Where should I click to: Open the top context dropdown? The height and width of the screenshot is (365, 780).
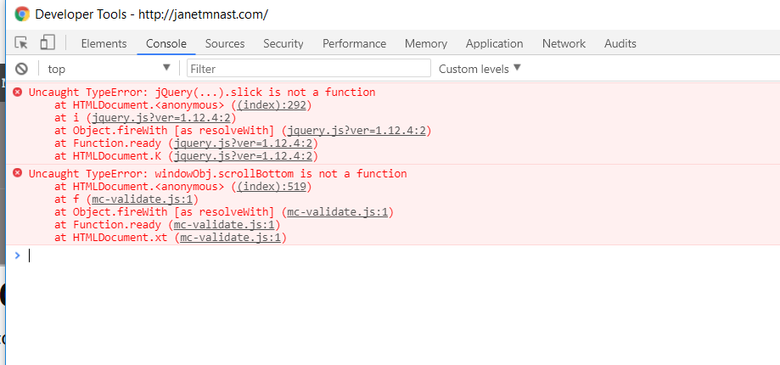pos(109,69)
